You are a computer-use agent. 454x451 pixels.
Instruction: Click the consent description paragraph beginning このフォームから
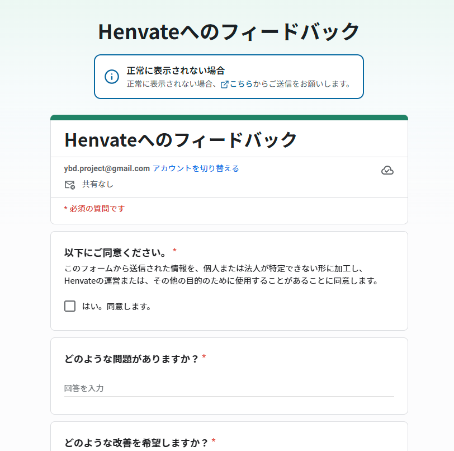pos(221,275)
